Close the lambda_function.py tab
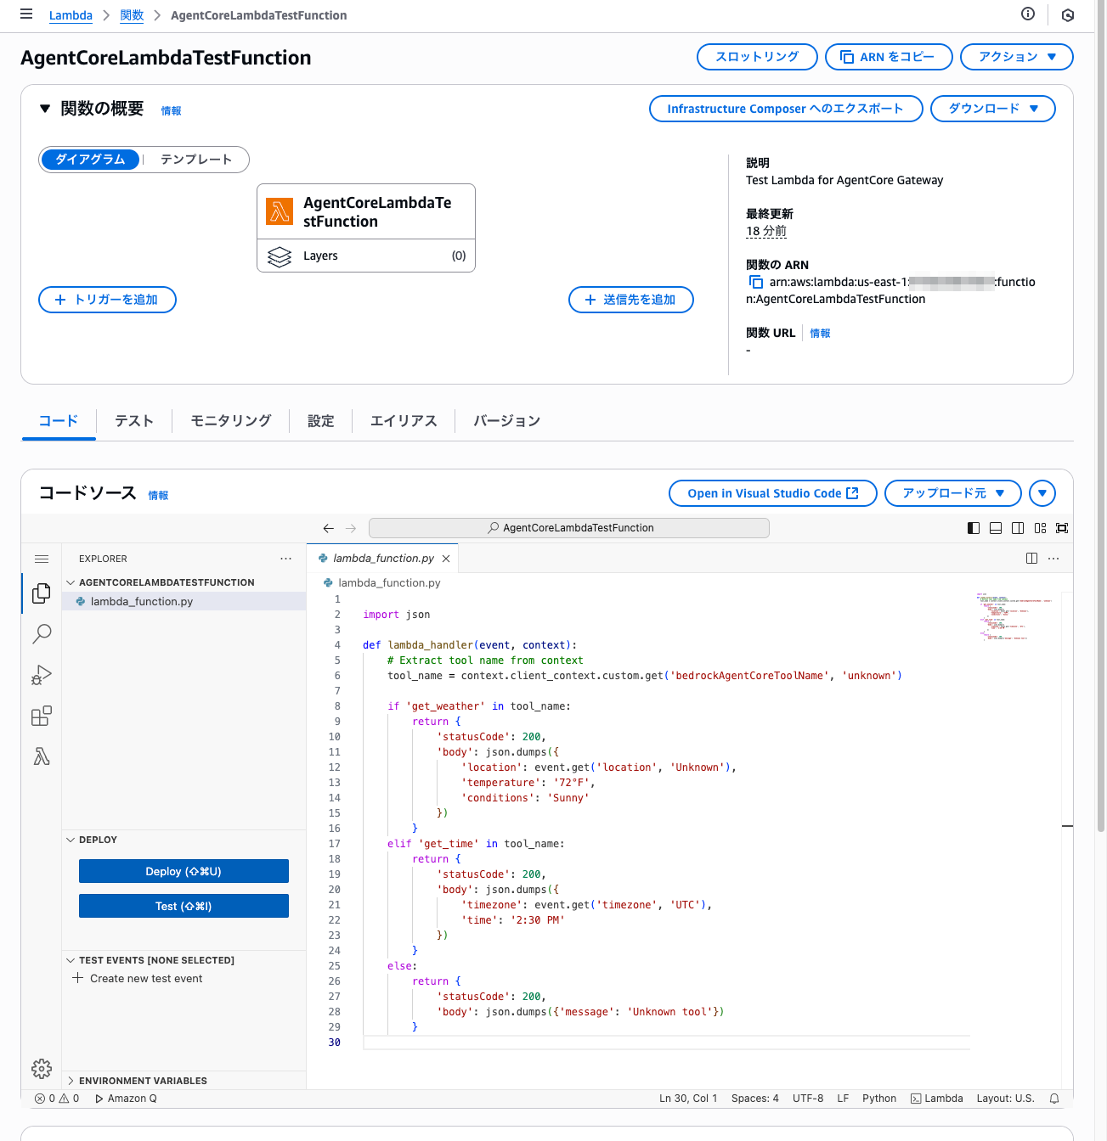 tap(446, 559)
